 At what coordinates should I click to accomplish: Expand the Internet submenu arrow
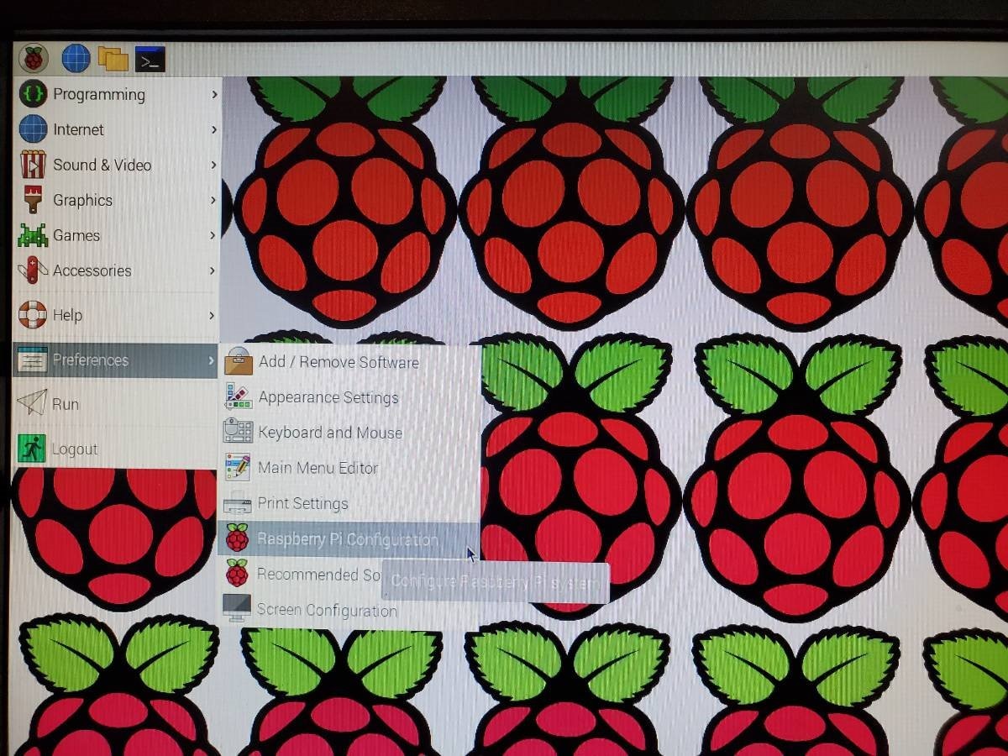click(x=214, y=129)
